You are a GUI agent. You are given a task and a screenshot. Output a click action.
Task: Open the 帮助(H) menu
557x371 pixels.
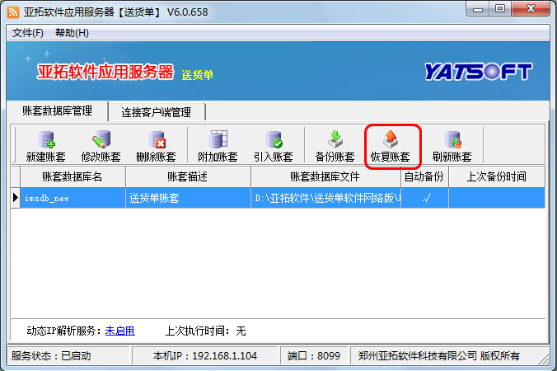72,33
